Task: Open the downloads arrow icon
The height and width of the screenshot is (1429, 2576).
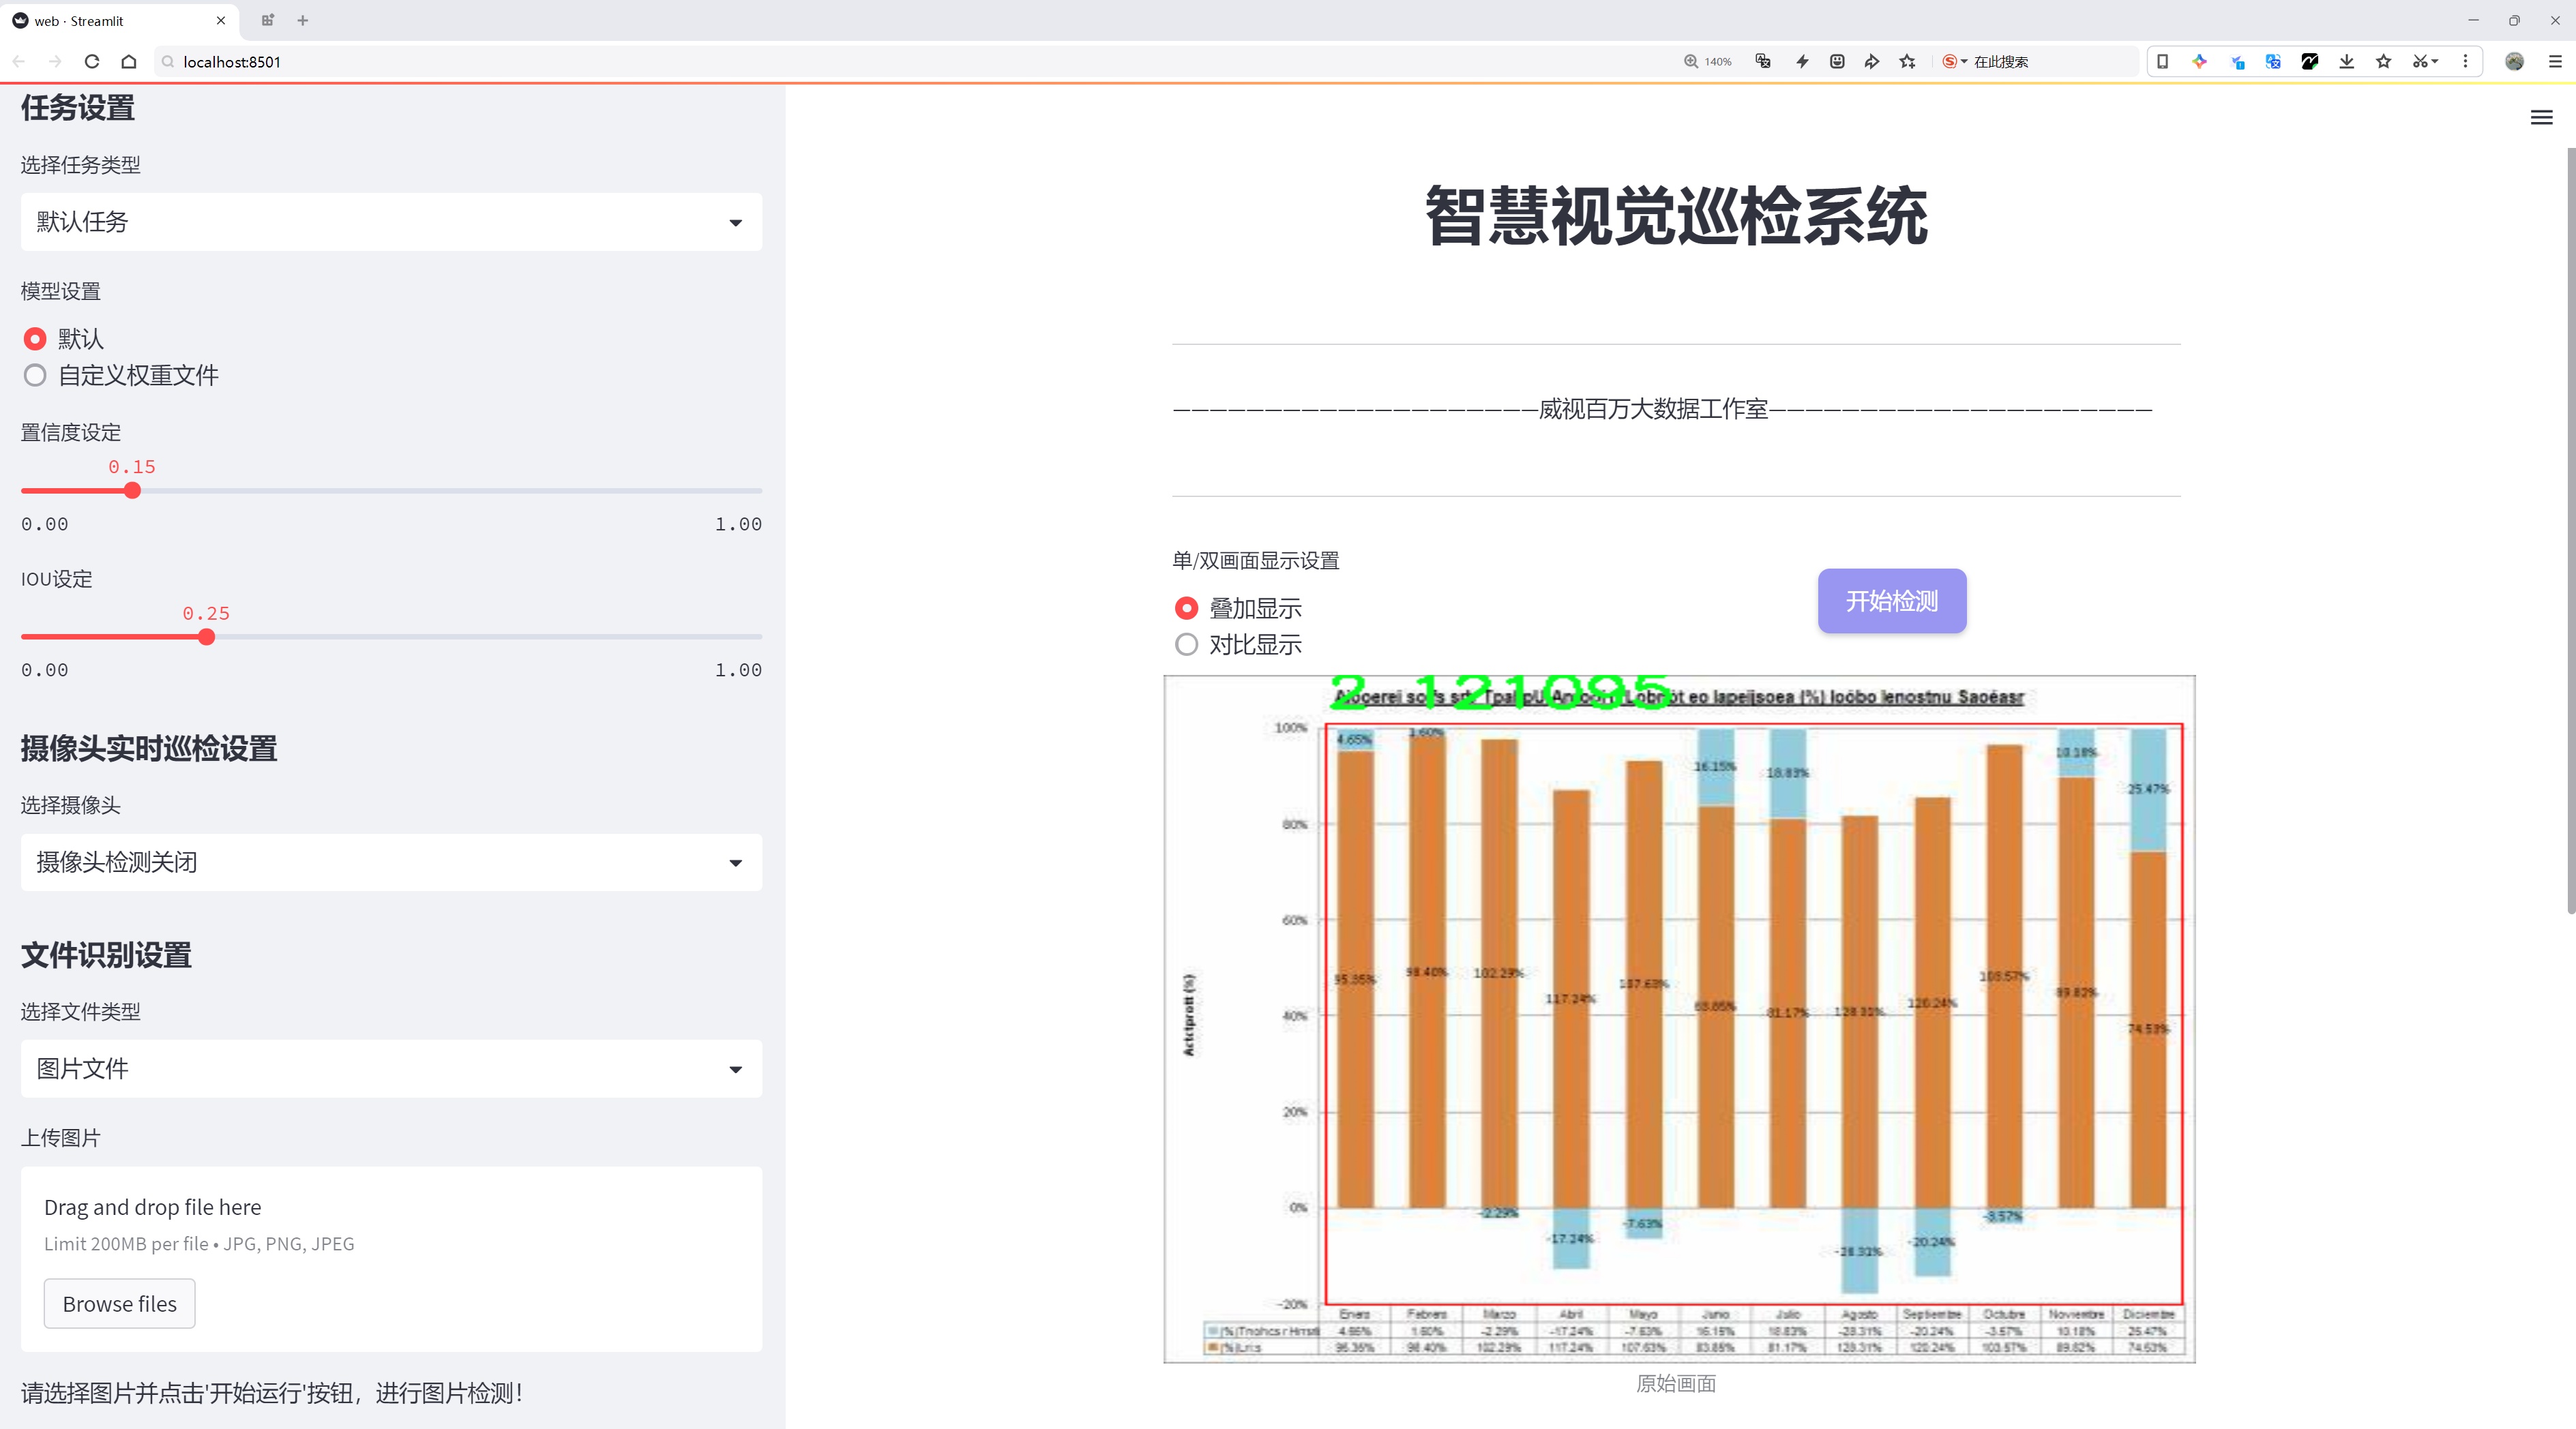Action: [x=2346, y=62]
